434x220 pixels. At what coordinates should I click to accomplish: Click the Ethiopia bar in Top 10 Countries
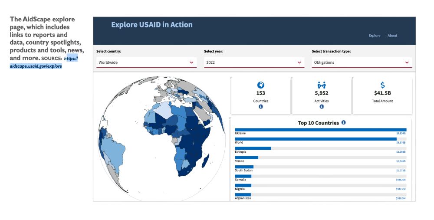(x=253, y=148)
